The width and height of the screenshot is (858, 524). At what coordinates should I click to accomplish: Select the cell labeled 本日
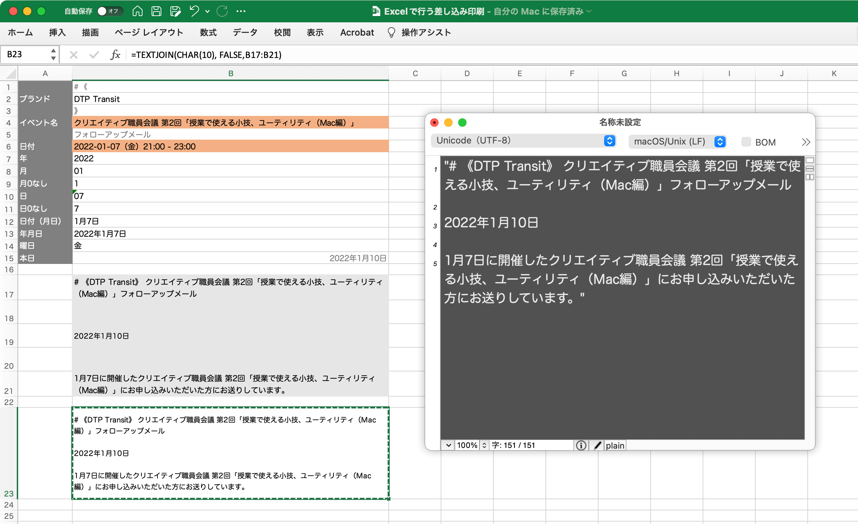45,258
